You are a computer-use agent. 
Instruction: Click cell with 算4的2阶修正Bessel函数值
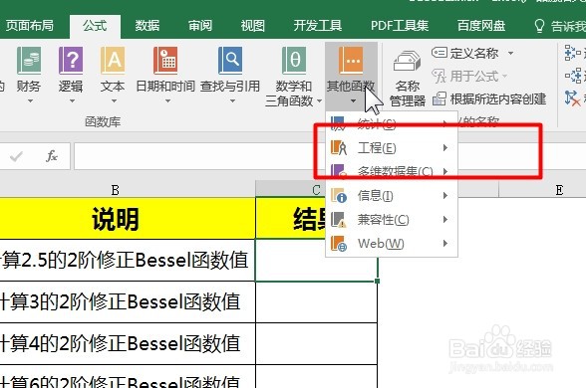tap(128, 343)
